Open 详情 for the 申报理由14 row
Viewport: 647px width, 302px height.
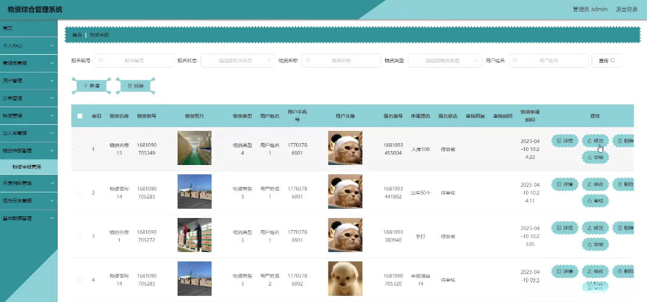click(x=564, y=271)
